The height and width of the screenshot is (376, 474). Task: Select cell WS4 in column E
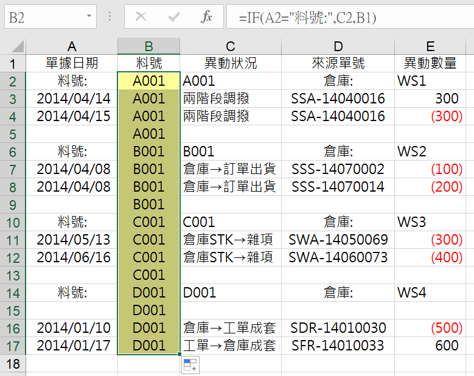[430, 293]
